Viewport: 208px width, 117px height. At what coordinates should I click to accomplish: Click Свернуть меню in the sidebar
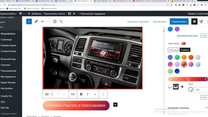pyautogui.click(x=9, y=113)
